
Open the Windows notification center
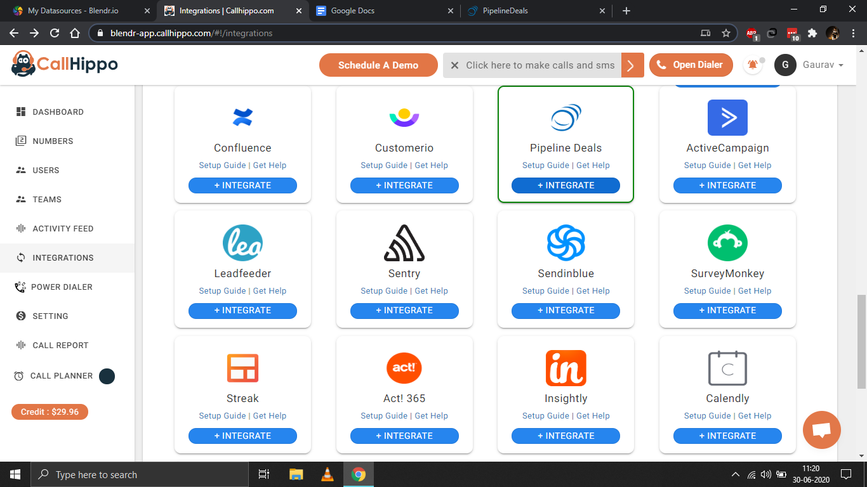click(x=846, y=474)
